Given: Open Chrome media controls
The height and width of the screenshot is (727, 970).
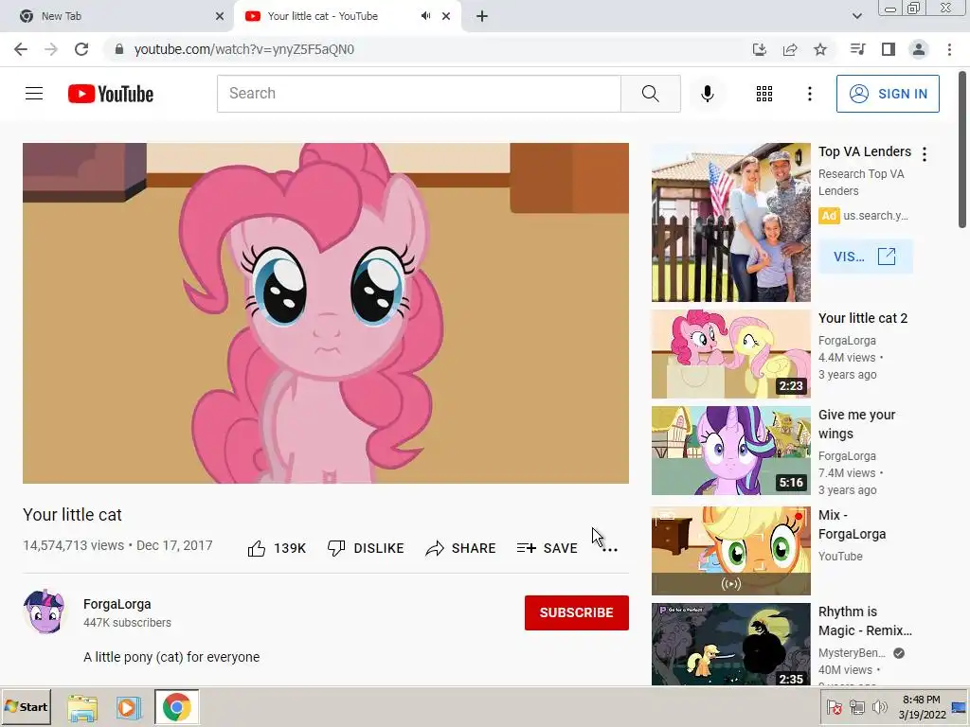Looking at the screenshot, I should 857,49.
